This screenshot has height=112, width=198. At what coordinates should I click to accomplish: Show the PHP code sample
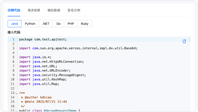click(71, 24)
